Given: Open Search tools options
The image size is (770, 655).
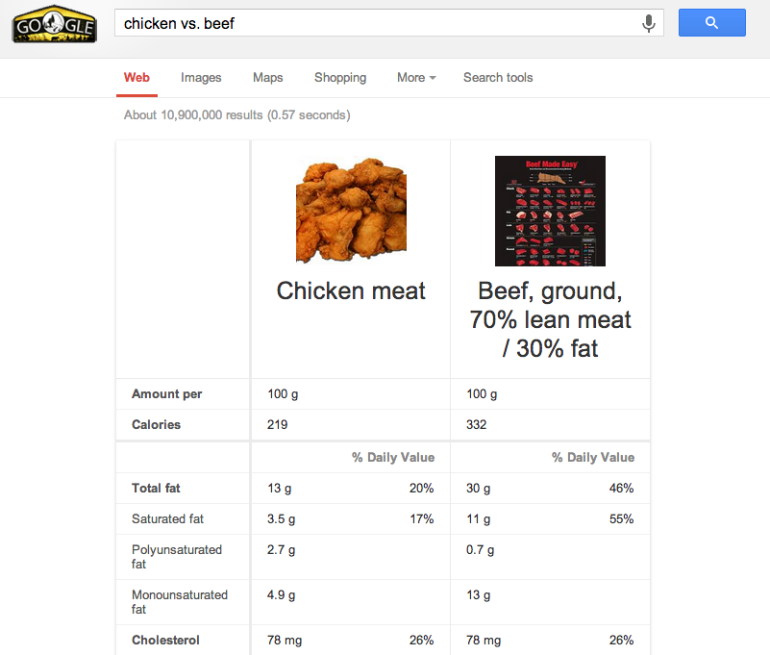Looking at the screenshot, I should (x=498, y=78).
